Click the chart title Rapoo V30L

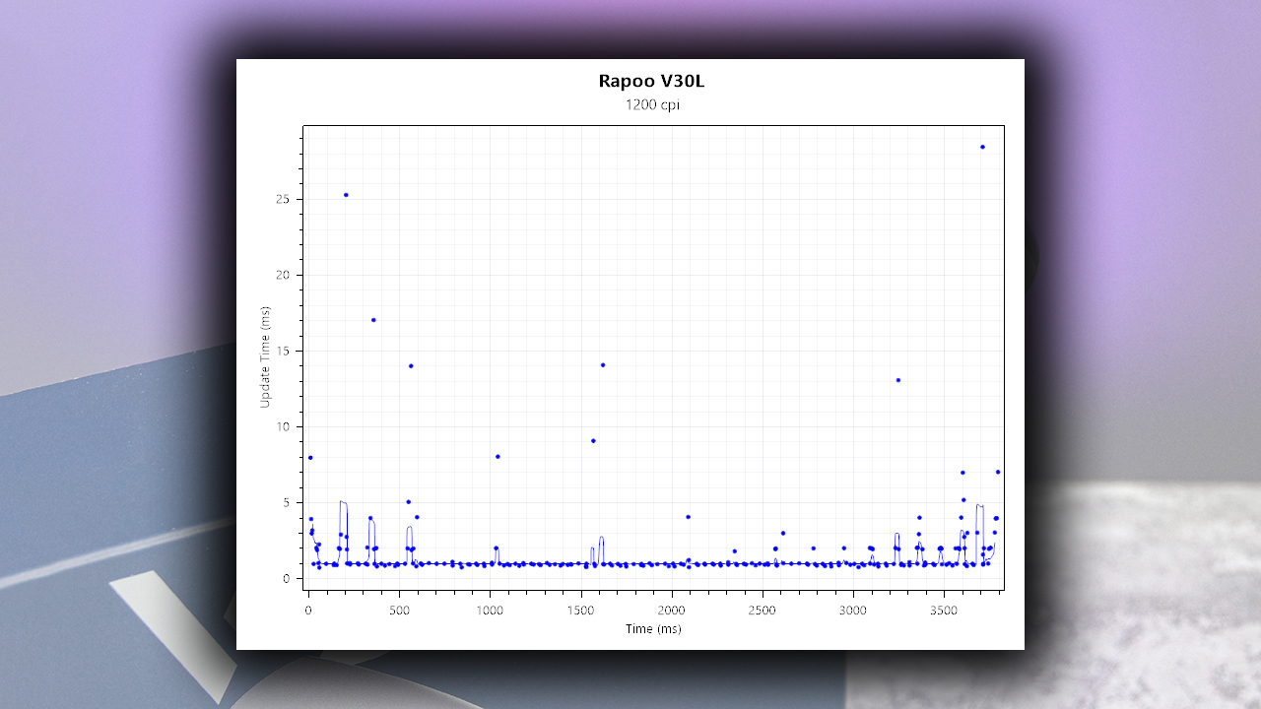(651, 82)
